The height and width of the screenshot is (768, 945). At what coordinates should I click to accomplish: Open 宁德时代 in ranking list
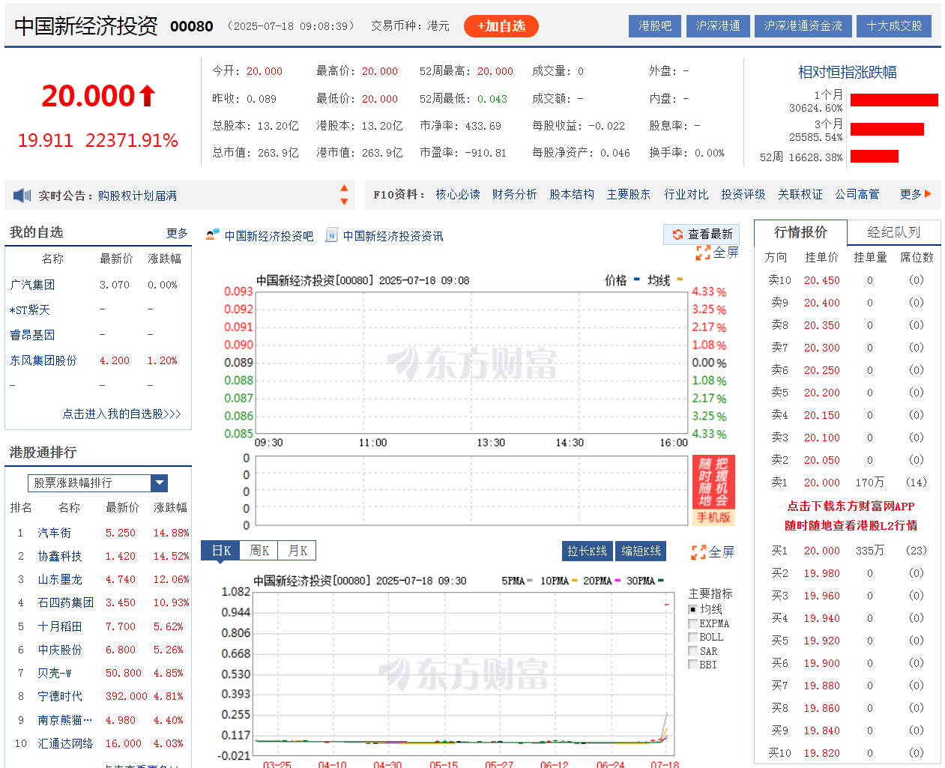click(60, 696)
